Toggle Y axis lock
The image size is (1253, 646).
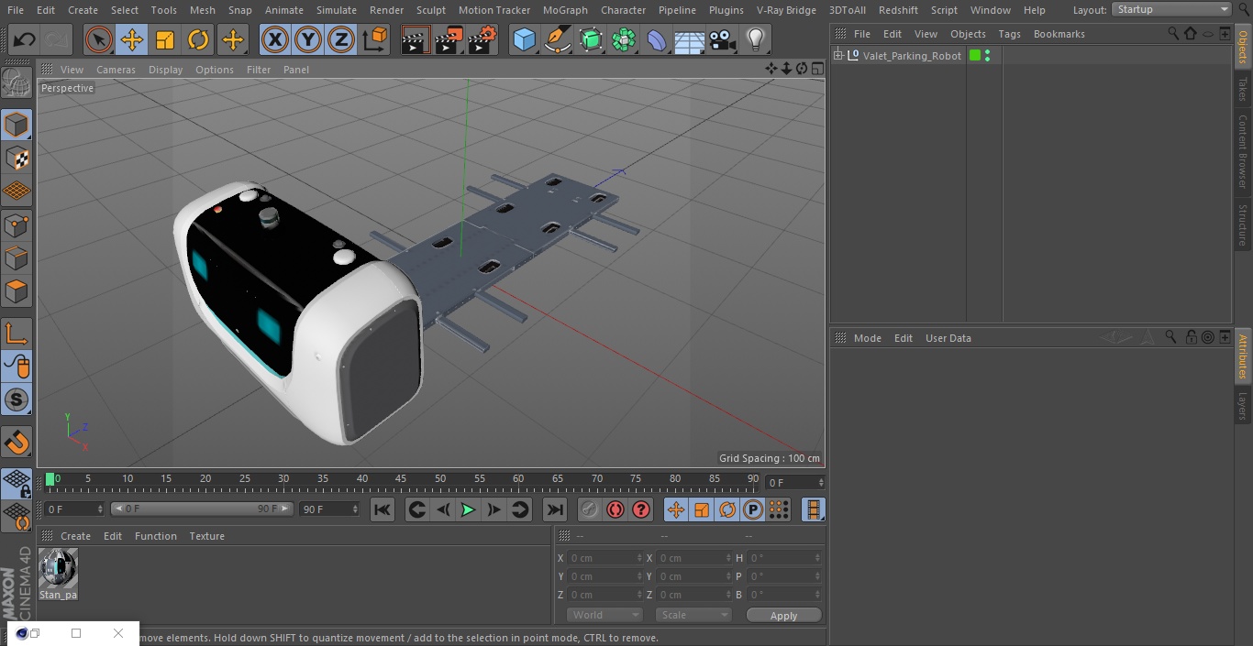pyautogui.click(x=308, y=39)
